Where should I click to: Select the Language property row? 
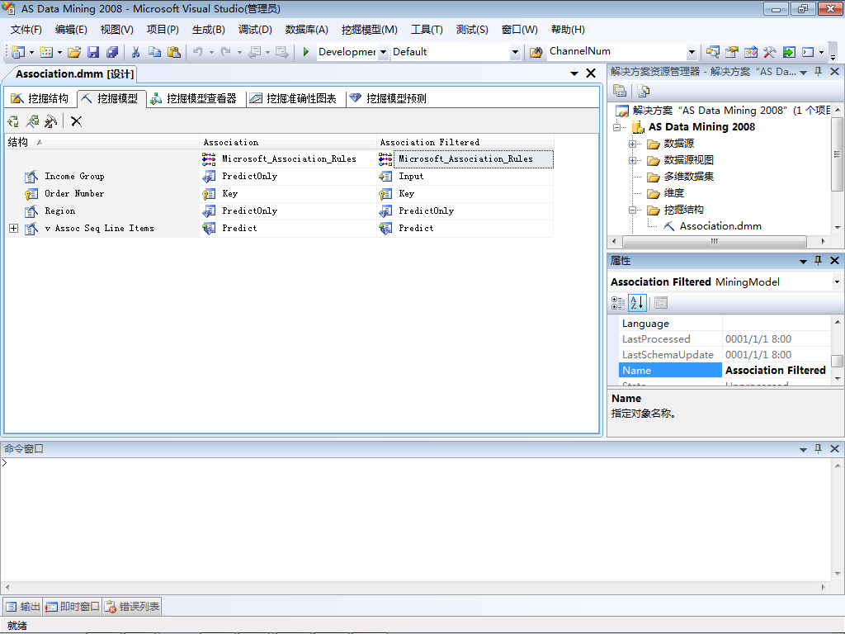[x=725, y=324]
